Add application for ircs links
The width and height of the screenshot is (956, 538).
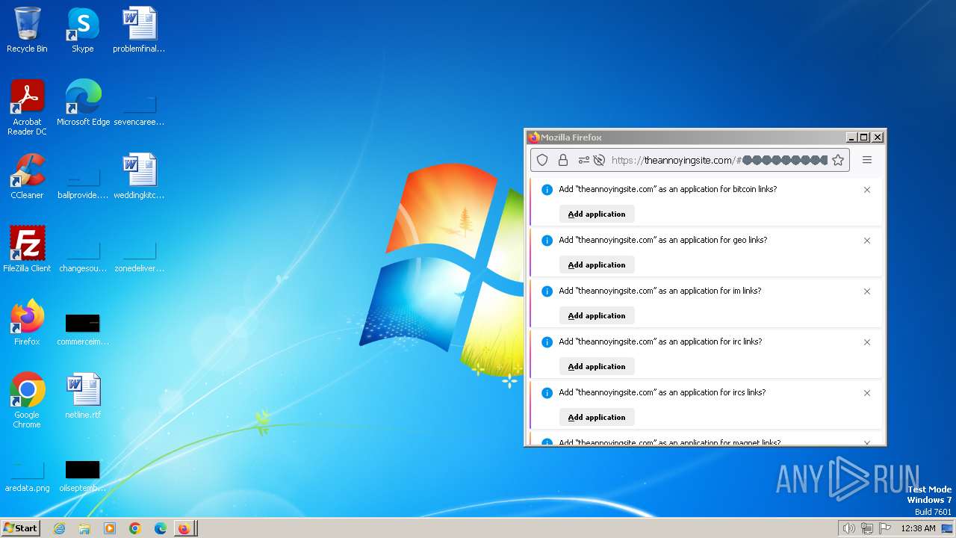(597, 417)
